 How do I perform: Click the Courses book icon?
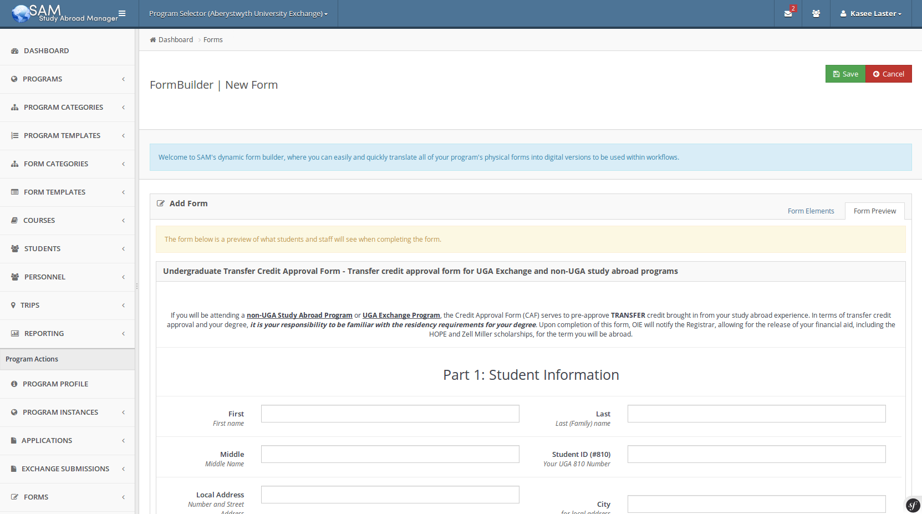point(14,221)
